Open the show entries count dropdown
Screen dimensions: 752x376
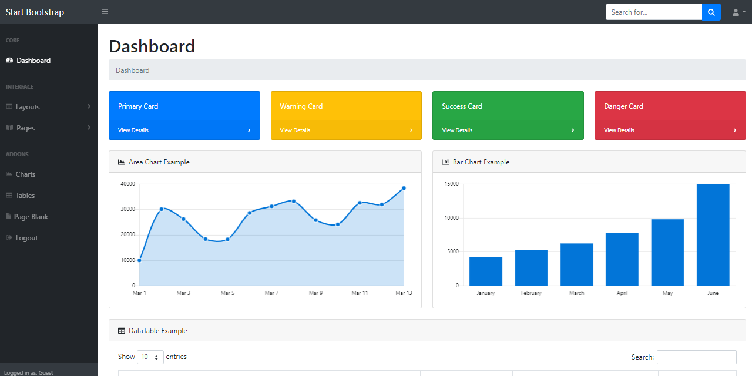click(x=150, y=357)
